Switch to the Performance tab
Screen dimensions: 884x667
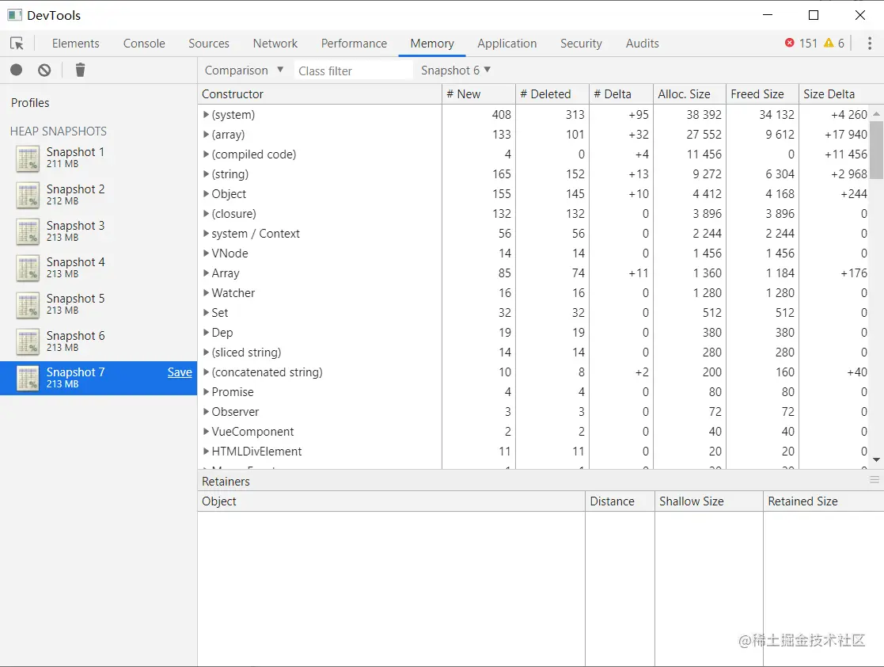point(354,44)
